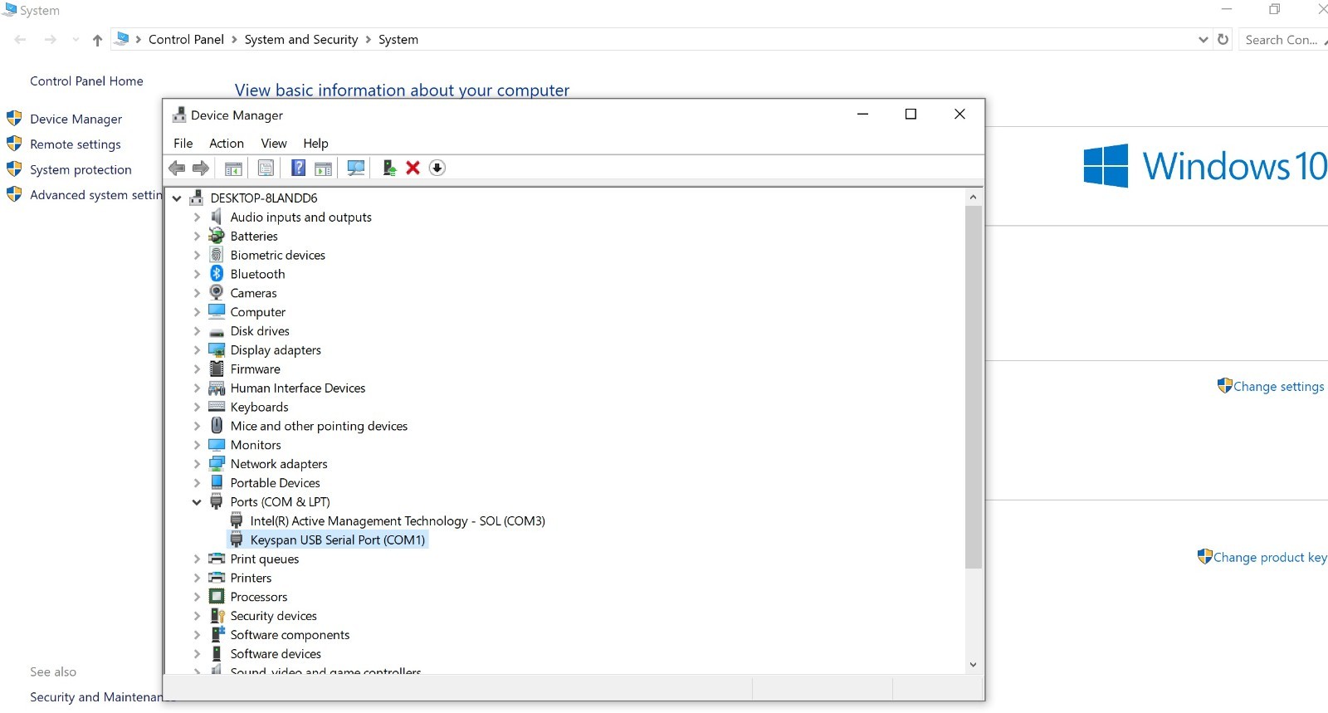Click the Search Control Panel field
This screenshot has height=713, width=1328.
click(1281, 40)
